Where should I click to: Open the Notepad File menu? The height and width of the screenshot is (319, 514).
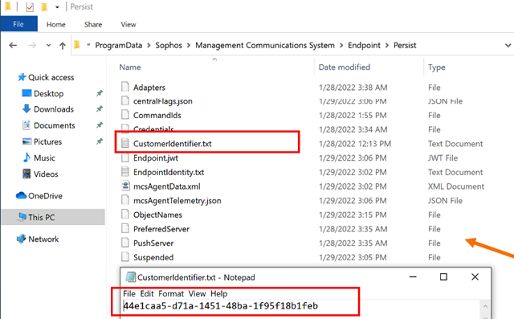(x=129, y=294)
